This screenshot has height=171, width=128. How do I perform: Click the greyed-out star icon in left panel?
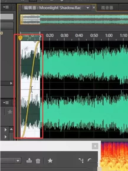(10, 112)
